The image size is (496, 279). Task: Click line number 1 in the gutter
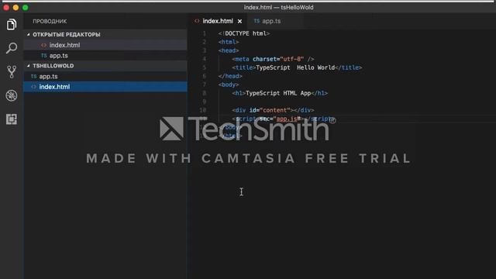(205, 33)
